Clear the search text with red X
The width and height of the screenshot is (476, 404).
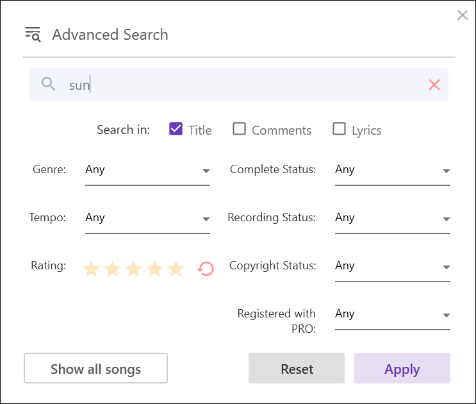click(434, 85)
